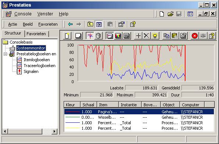Click the Update Data camera icon
This screenshot has width=219, height=144.
coord(203,36)
